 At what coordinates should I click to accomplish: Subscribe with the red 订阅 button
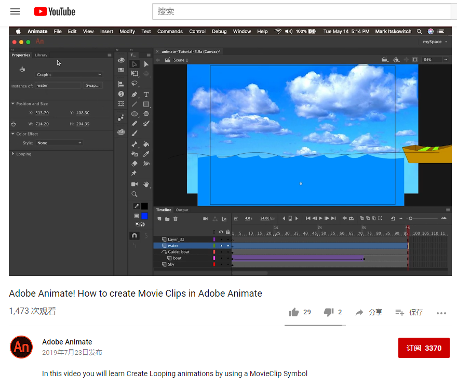pos(424,348)
